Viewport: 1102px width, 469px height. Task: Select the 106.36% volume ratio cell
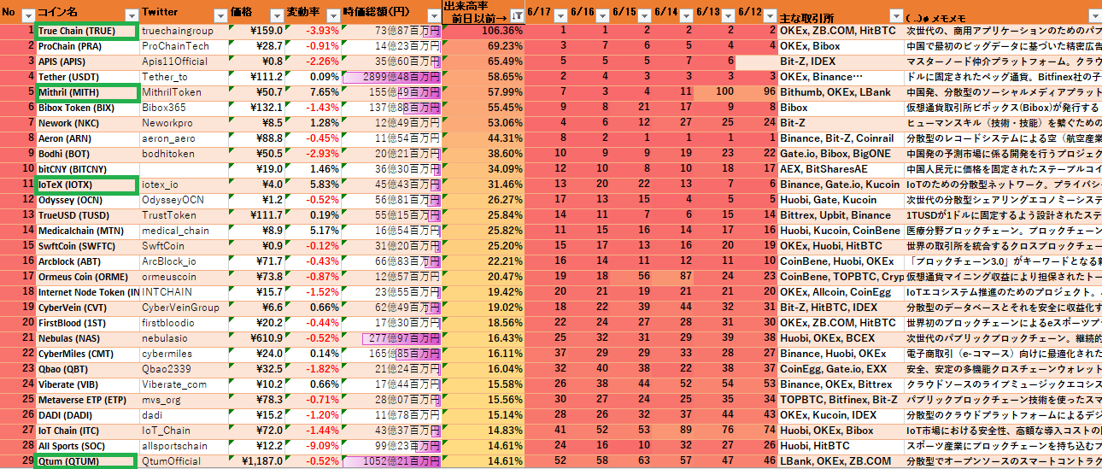(x=484, y=31)
